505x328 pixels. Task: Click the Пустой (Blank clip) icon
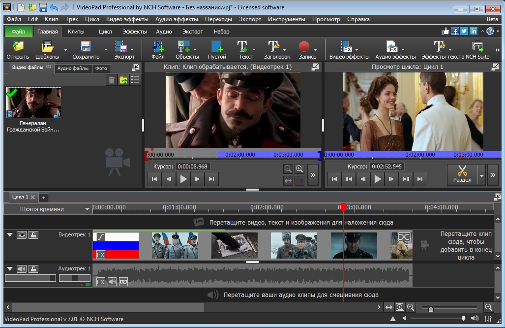click(216, 47)
